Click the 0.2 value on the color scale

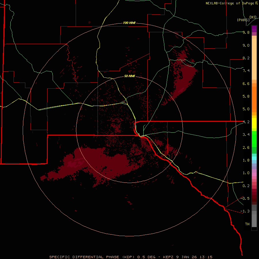coord(246,186)
